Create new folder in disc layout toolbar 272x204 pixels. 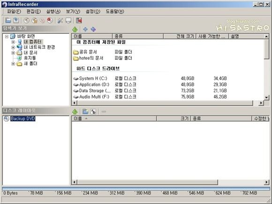[x=85, y=112]
